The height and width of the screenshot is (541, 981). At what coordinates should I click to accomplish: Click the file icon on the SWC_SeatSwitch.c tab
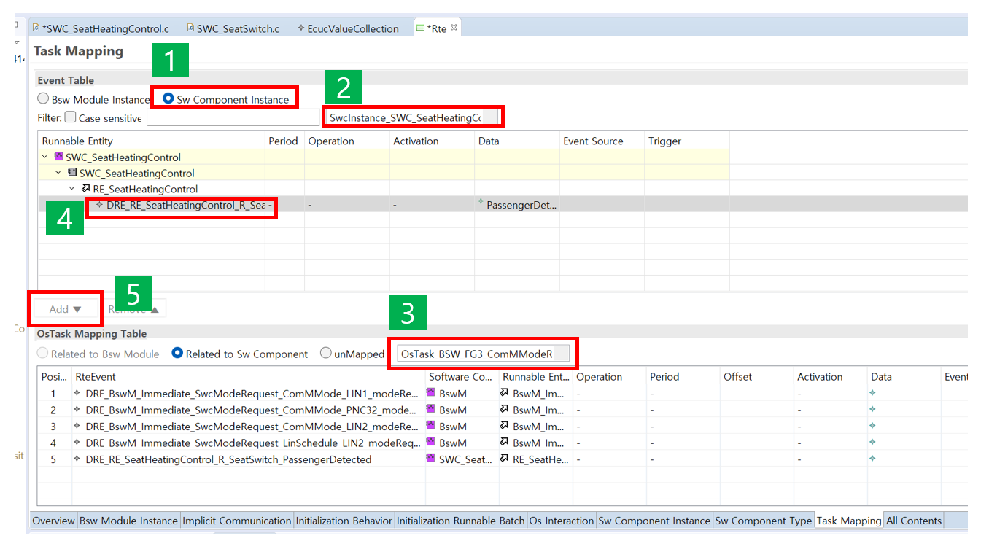point(190,28)
